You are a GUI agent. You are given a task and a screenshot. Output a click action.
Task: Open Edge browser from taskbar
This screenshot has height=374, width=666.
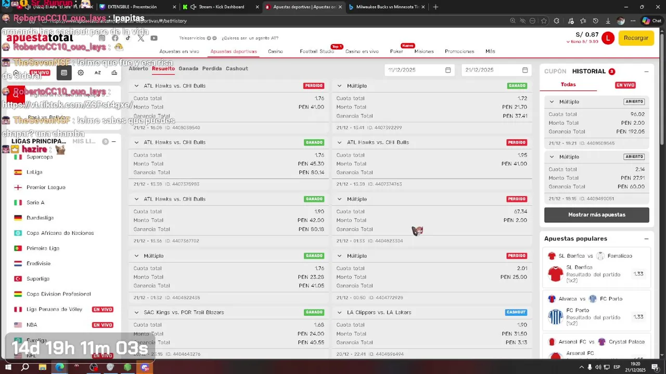60,367
